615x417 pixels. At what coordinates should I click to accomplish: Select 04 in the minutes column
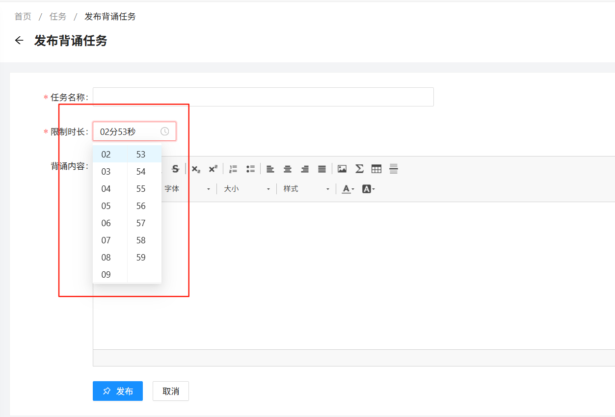click(x=110, y=188)
